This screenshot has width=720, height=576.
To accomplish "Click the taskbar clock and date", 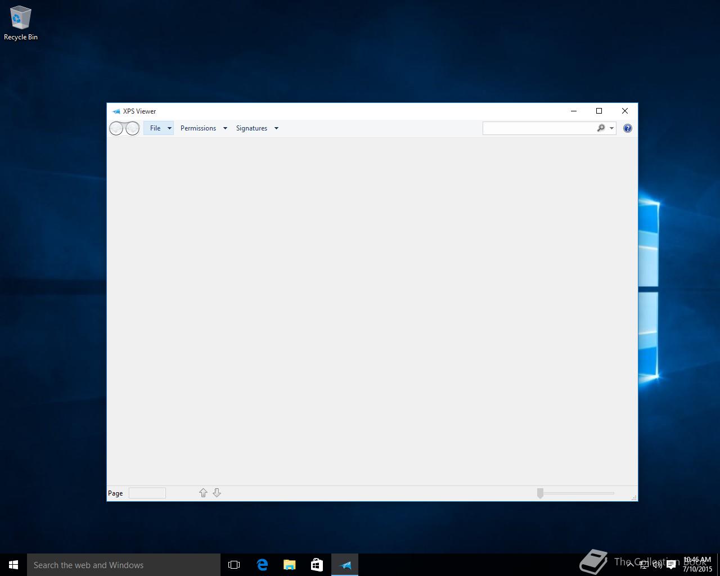I will [697, 565].
